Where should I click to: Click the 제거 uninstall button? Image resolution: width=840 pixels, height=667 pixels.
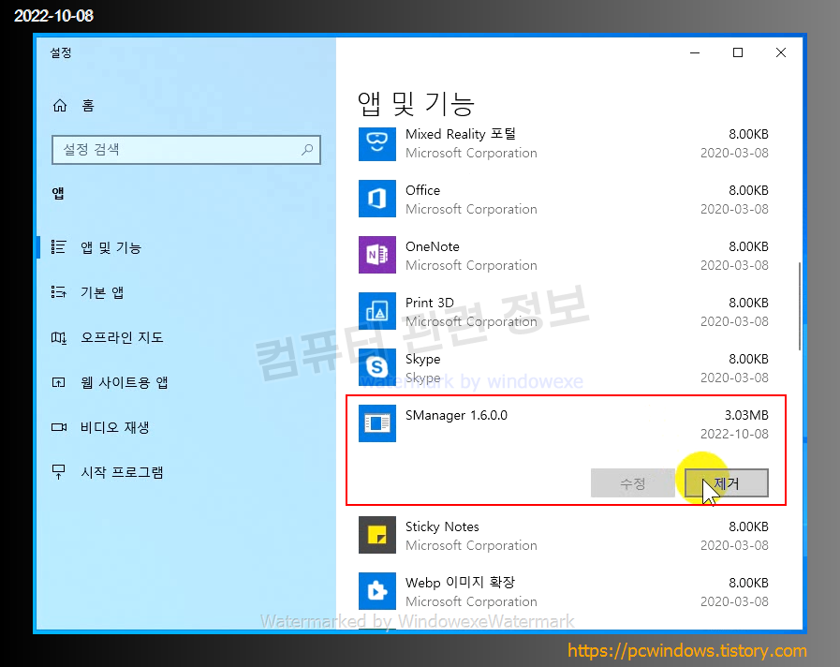(727, 483)
